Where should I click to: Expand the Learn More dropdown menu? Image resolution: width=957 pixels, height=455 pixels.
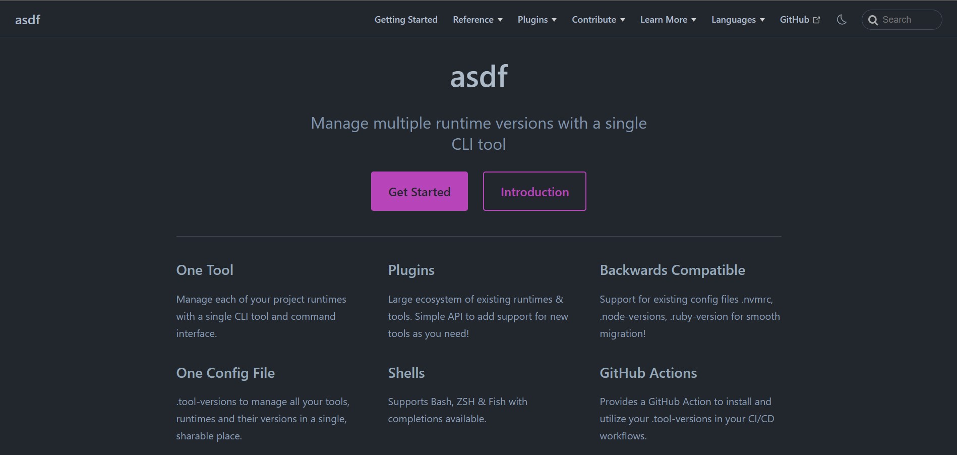668,20
